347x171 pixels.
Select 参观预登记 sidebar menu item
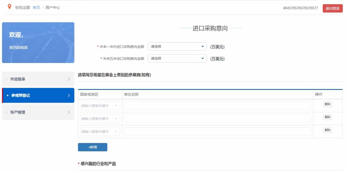(21, 95)
